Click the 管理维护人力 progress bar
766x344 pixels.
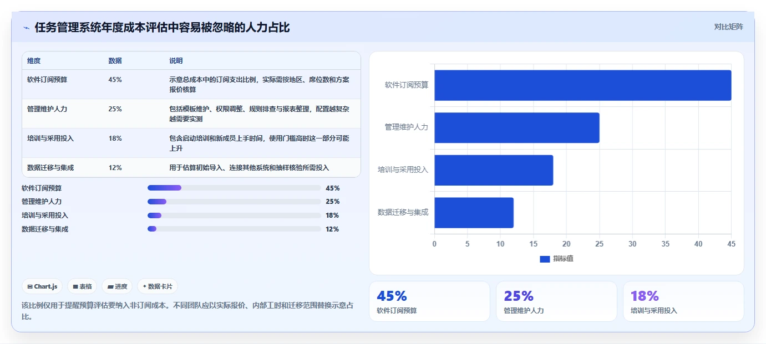tap(234, 202)
